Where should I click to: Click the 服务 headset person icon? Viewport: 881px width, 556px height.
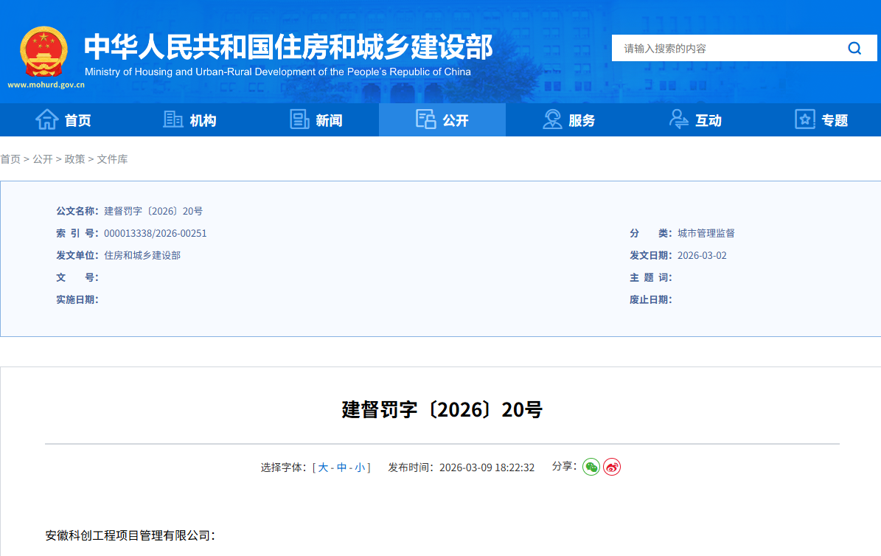[x=552, y=119]
